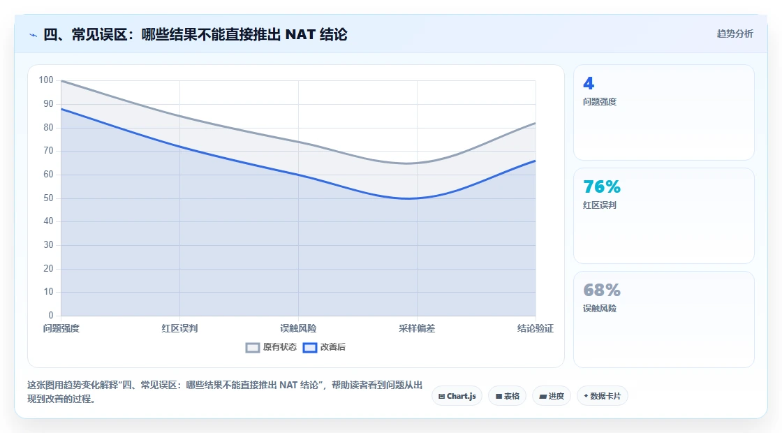Click the 趋势分析 label in header
Screen dimensions: 782x433
tap(735, 34)
